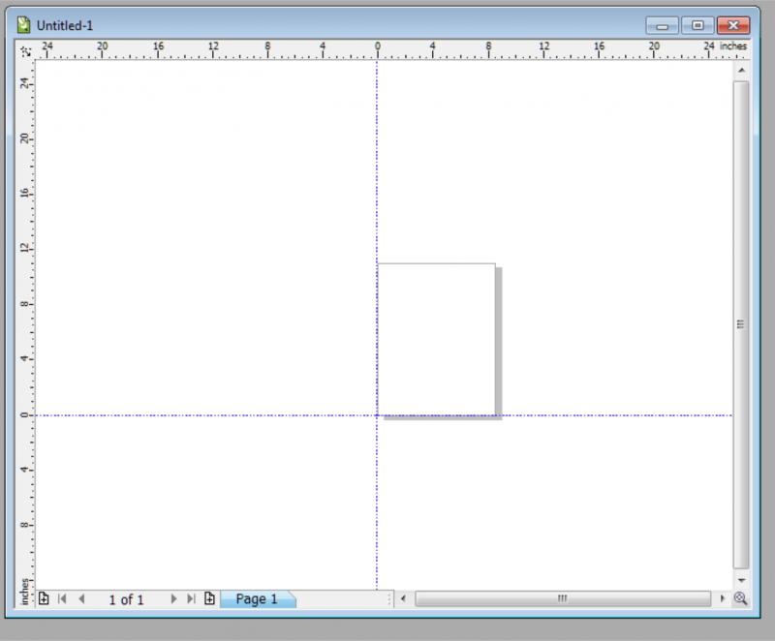The width and height of the screenshot is (775, 641).
Task: Go to the last page
Action: (191, 598)
